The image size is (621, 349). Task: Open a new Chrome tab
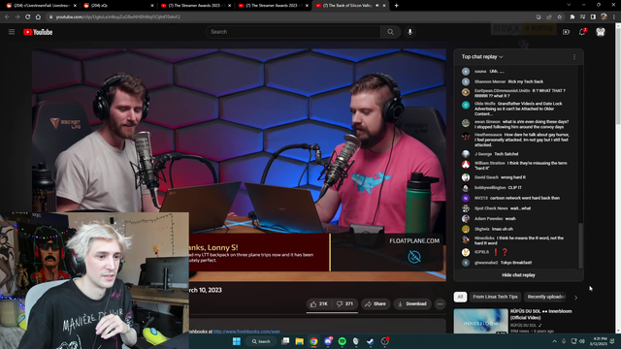point(397,6)
